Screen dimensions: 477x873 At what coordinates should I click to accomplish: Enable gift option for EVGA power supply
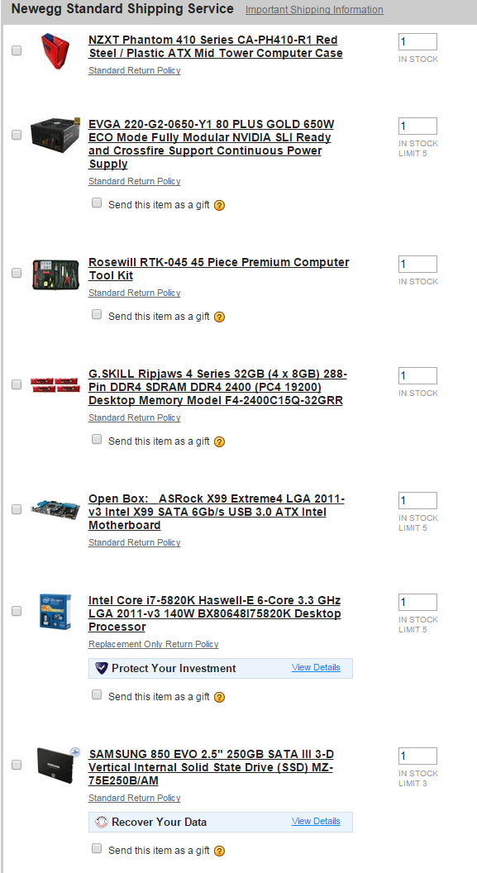[97, 203]
